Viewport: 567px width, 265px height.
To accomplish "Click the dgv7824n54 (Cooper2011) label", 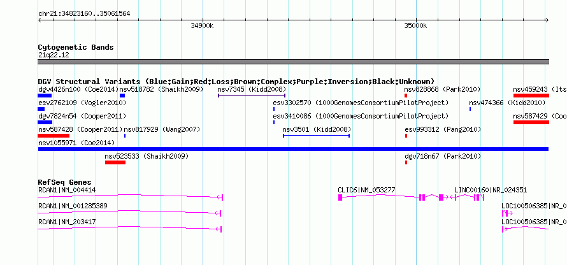I will click(82, 116).
